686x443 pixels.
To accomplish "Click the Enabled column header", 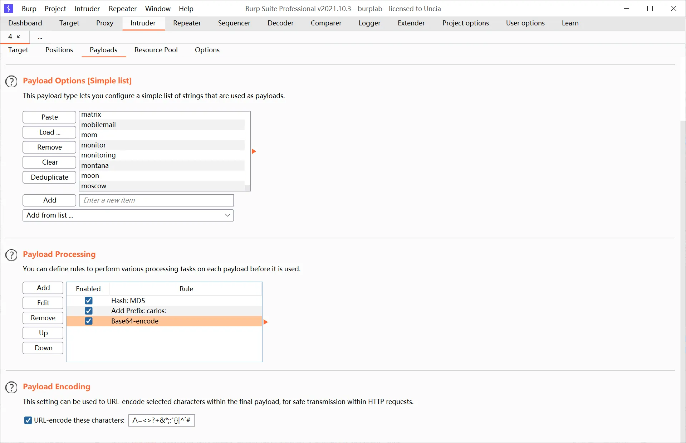I will [88, 289].
